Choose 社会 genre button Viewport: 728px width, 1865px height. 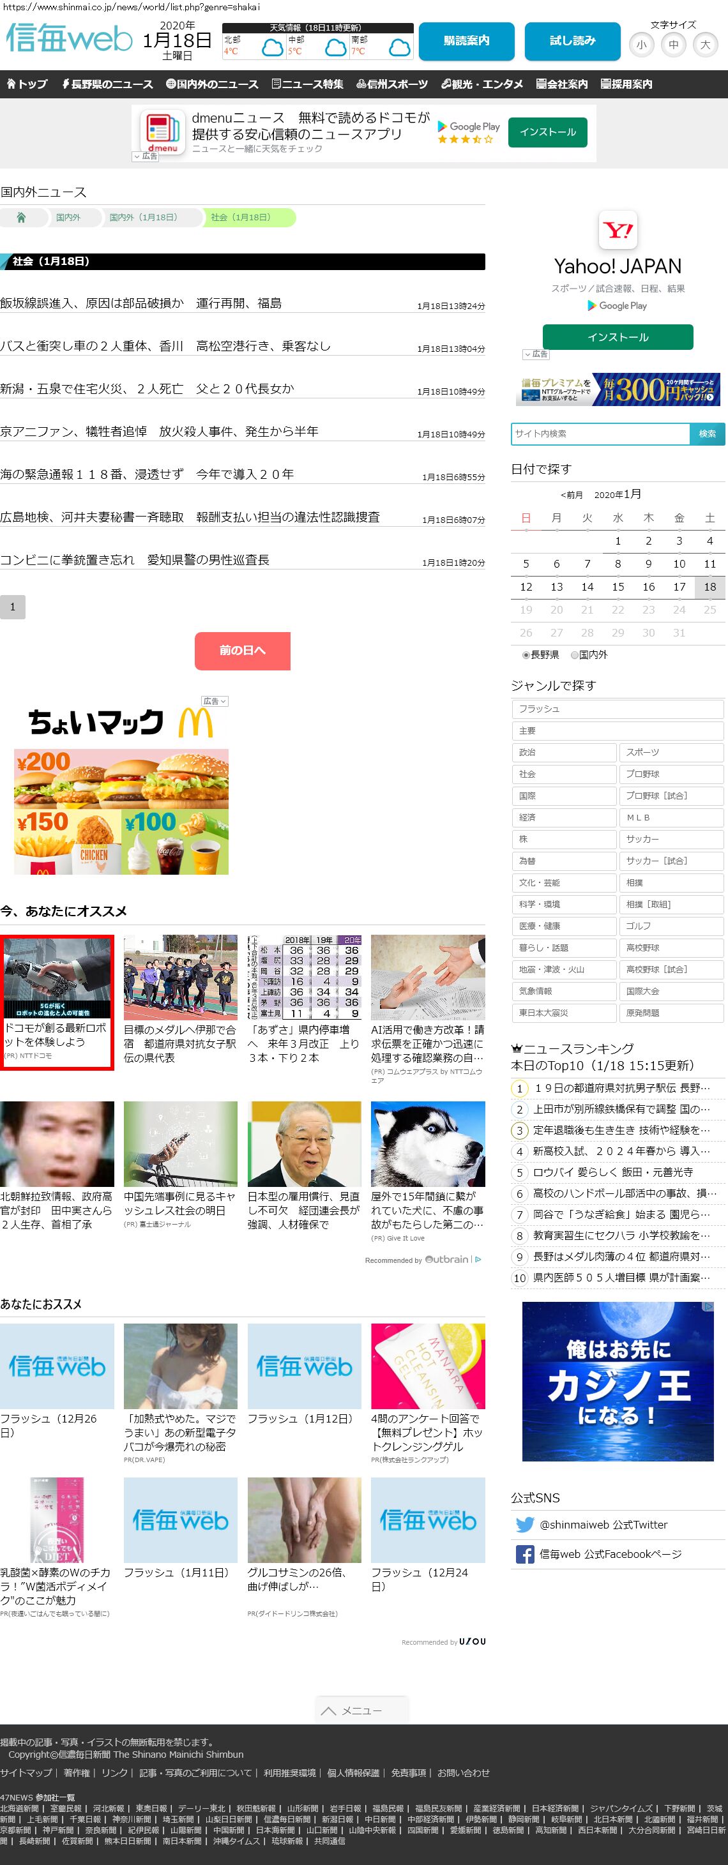coord(565,774)
